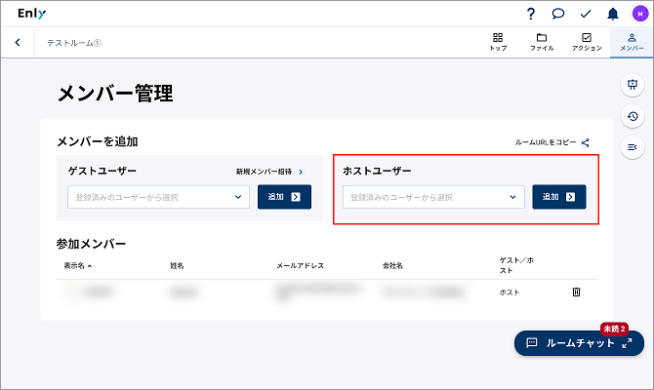This screenshot has width=654, height=390.
Task: Open the ルームチャット button
Action: pos(579,343)
